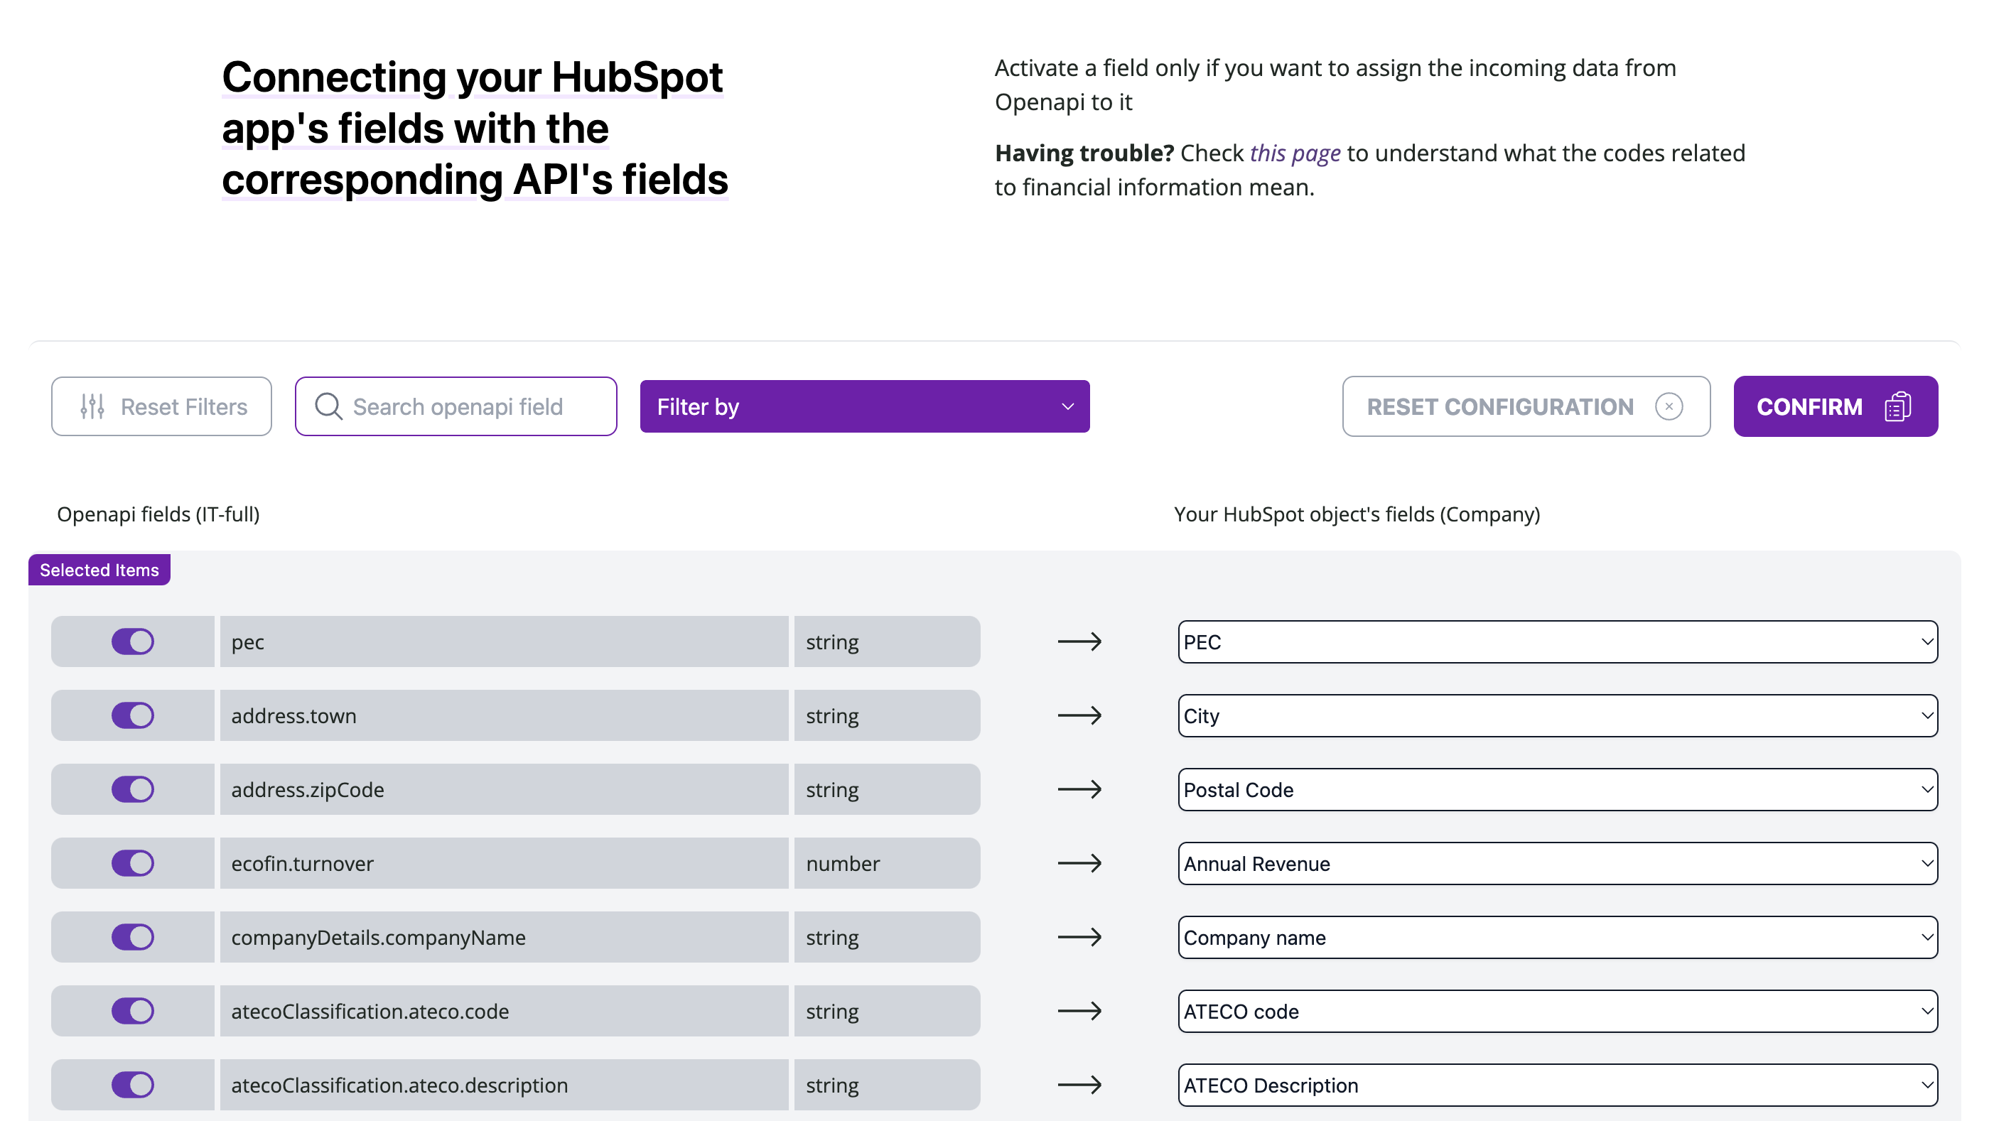Viewport: 1994px width, 1121px height.
Task: Click the circled X icon in Reset Configuration
Action: pos(1668,406)
